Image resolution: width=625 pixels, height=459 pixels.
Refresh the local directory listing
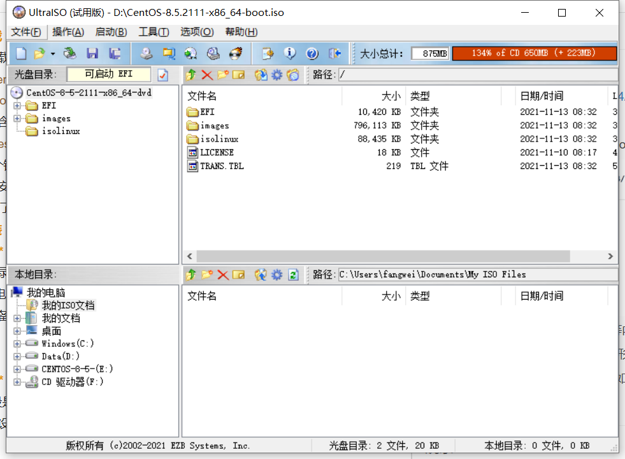click(x=293, y=275)
